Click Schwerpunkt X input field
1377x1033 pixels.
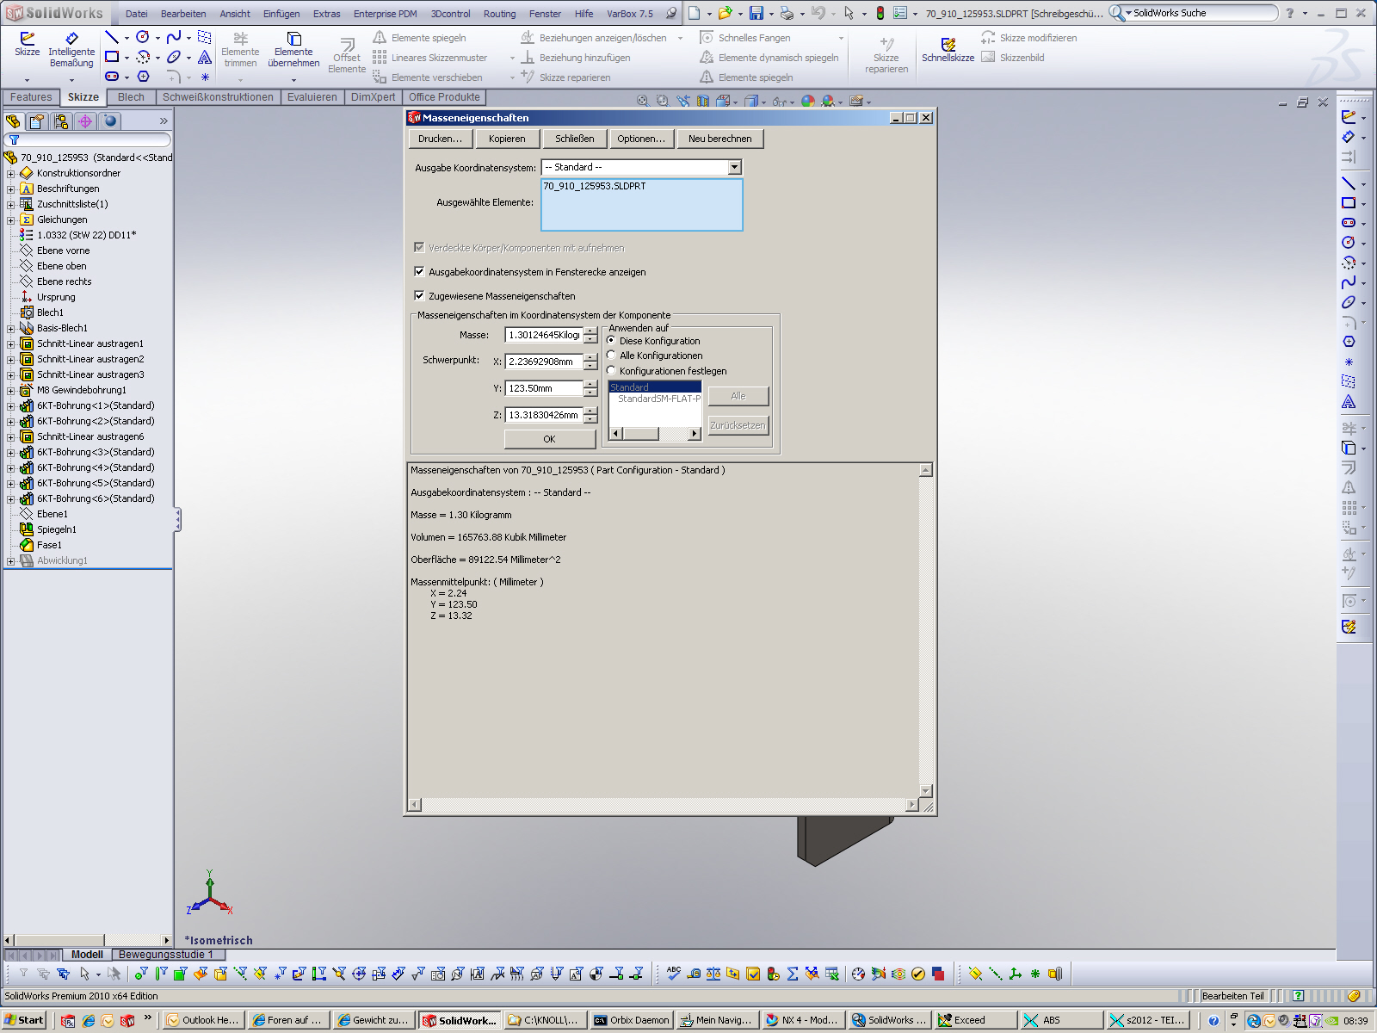pyautogui.click(x=544, y=362)
